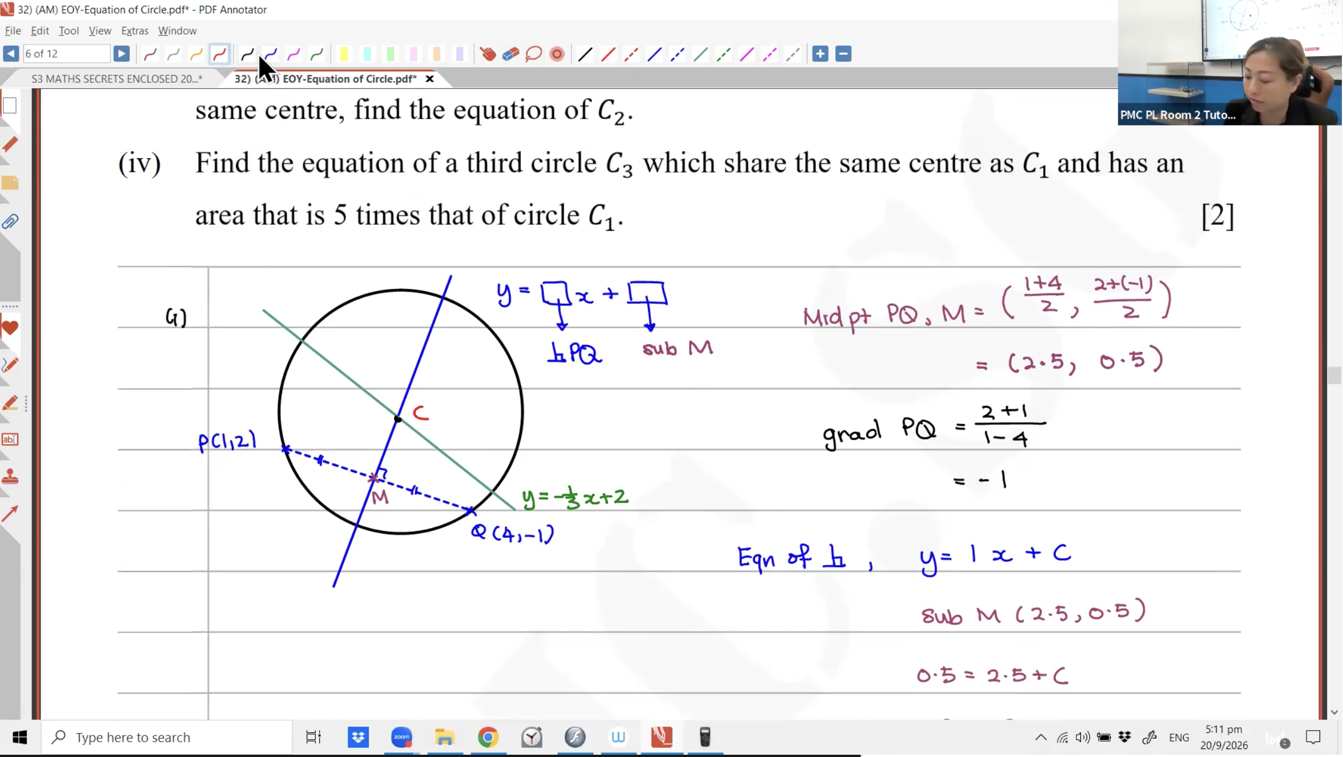The height and width of the screenshot is (757, 1343).
Task: Open the Extras menu
Action: 135,31
